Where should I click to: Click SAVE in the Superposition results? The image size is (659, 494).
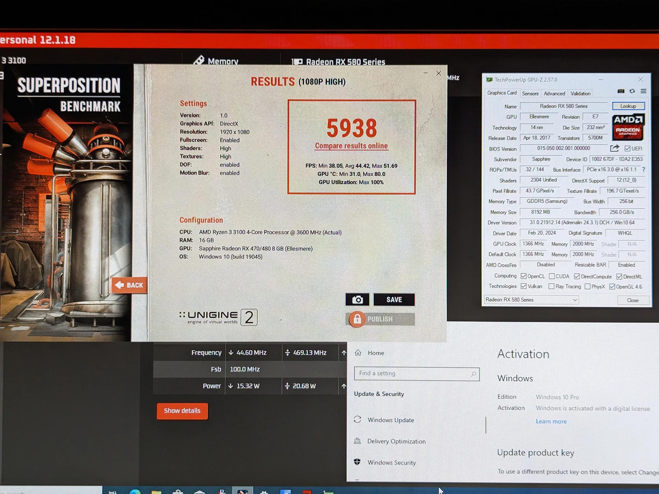(x=394, y=300)
